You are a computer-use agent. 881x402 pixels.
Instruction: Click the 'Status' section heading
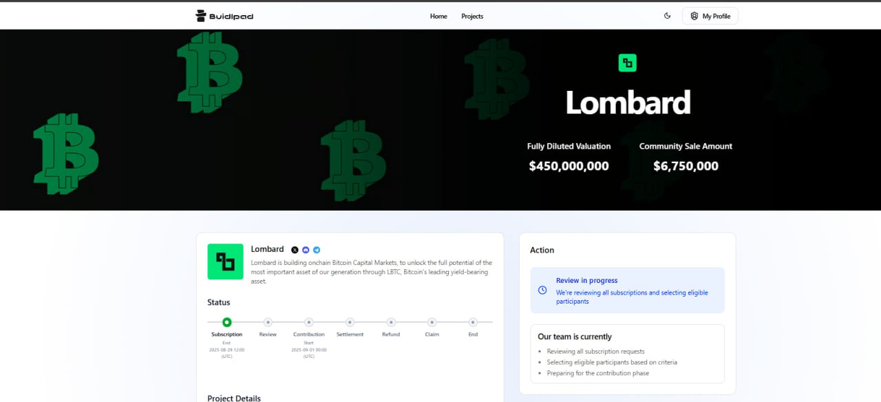tap(219, 302)
